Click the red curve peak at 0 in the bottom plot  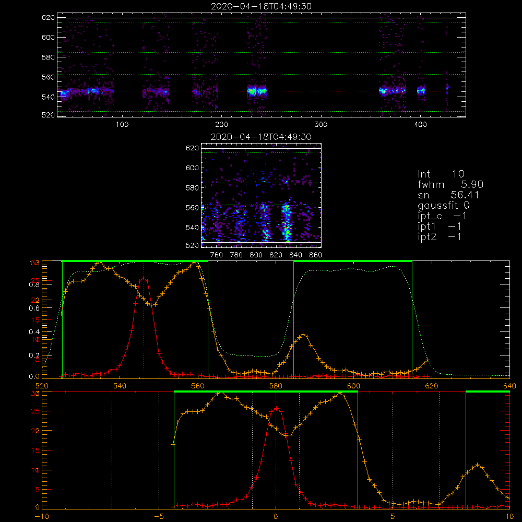click(x=276, y=408)
